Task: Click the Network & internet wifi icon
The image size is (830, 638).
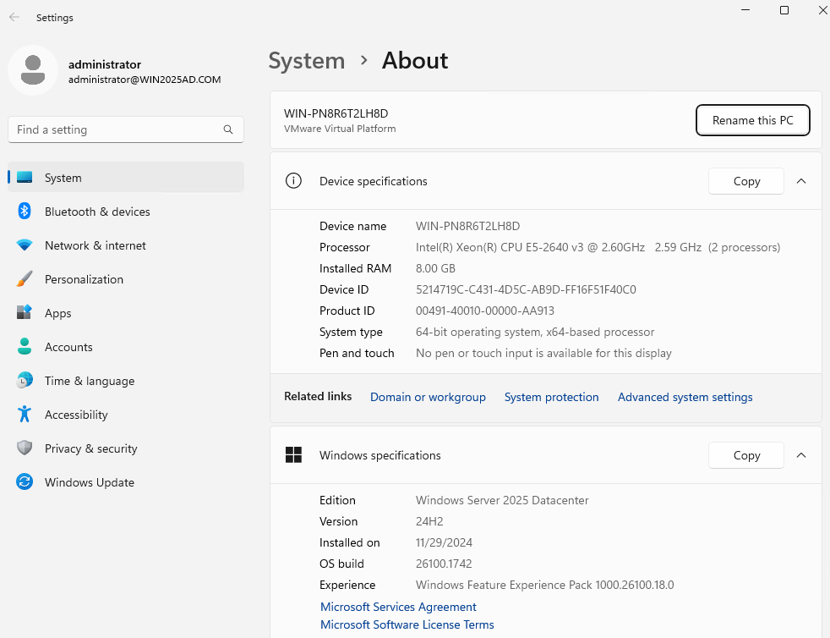Action: (25, 245)
